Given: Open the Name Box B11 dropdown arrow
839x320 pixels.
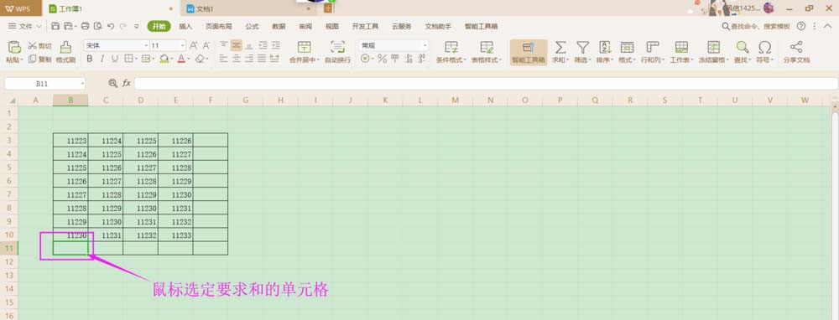Looking at the screenshot, I should (82, 84).
